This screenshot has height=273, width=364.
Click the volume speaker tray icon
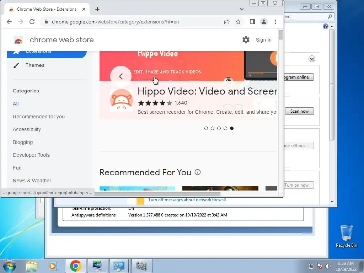(328, 266)
